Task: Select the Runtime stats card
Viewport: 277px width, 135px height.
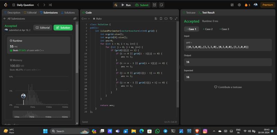Action: 39,45
